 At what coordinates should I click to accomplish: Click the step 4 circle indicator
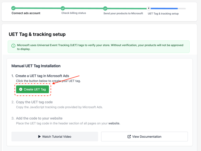[x=149, y=8]
